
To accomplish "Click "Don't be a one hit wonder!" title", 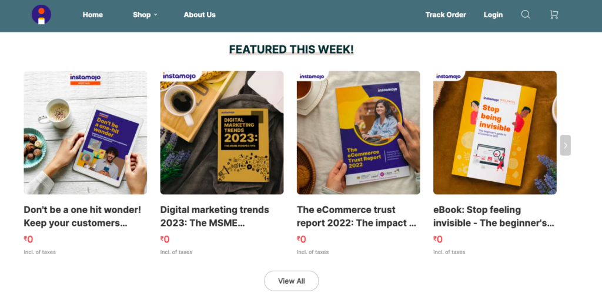I will click(x=82, y=216).
